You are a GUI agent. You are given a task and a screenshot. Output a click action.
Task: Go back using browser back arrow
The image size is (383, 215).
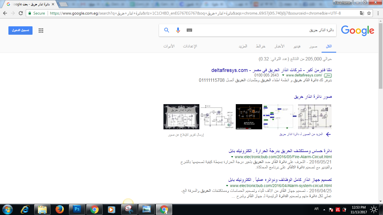click(x=5, y=13)
